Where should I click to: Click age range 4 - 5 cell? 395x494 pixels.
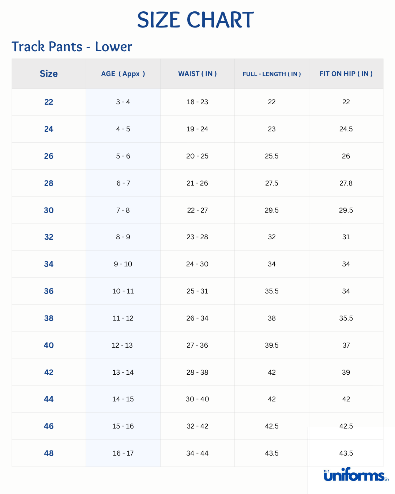point(123,129)
